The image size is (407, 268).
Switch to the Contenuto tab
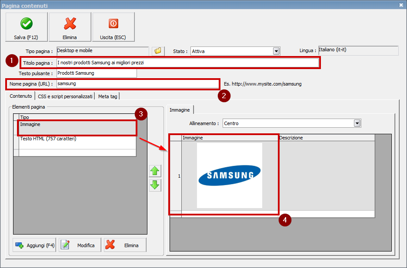tap(21, 96)
